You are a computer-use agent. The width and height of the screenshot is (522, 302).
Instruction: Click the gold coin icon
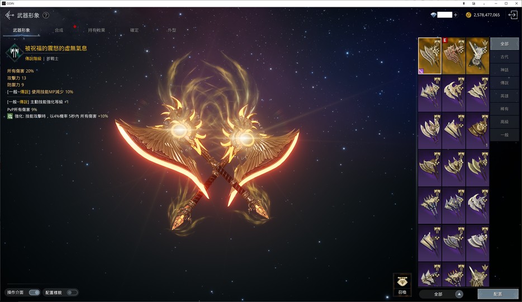pyautogui.click(x=468, y=15)
